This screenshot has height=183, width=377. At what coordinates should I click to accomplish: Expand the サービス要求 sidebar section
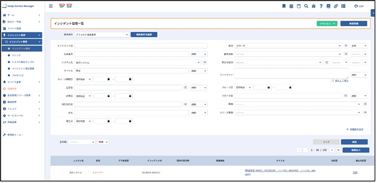pyautogui.click(x=22, y=82)
